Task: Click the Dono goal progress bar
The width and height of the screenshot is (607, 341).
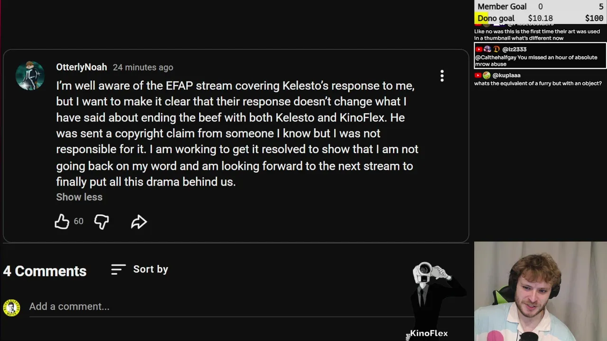Action: tap(540, 18)
